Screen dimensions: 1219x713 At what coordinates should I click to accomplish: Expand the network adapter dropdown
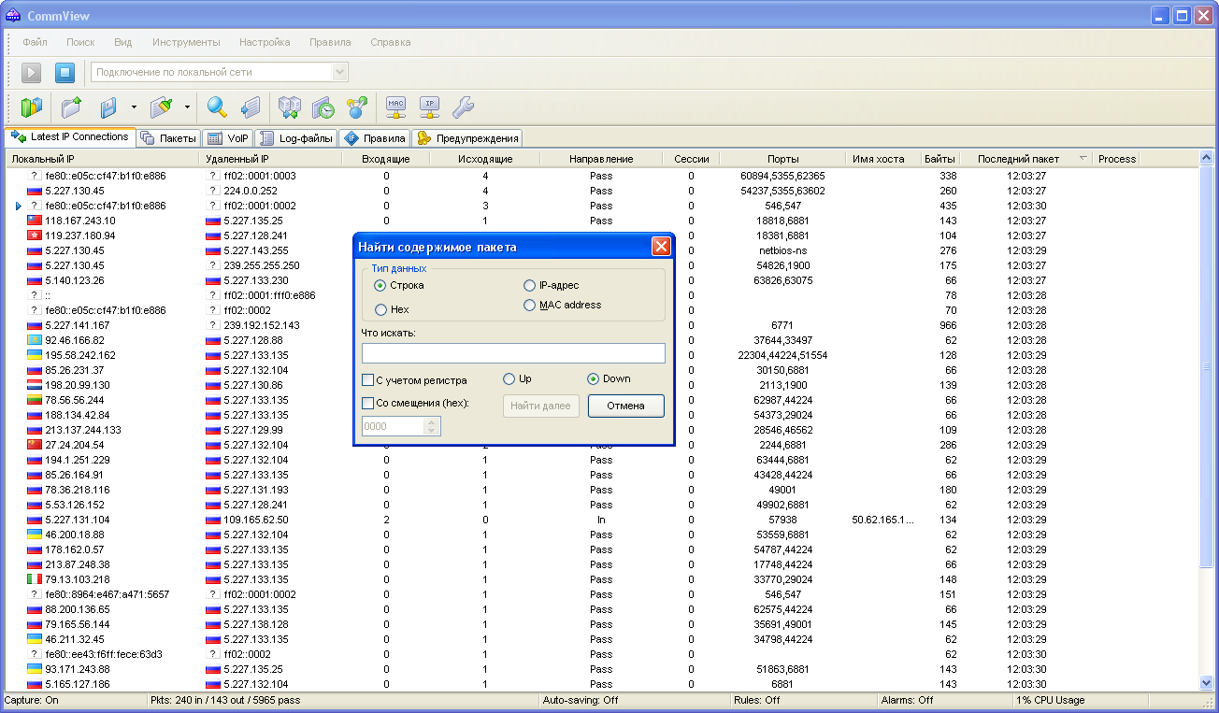339,72
